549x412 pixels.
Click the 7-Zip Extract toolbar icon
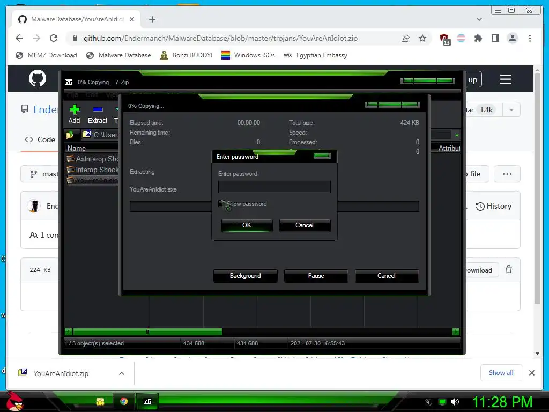[98, 114]
